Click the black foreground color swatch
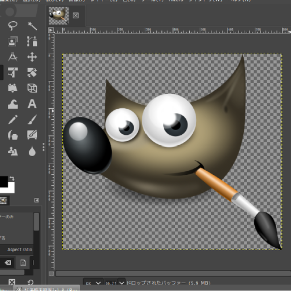This screenshot has height=291, width=291. click(x=4, y=181)
